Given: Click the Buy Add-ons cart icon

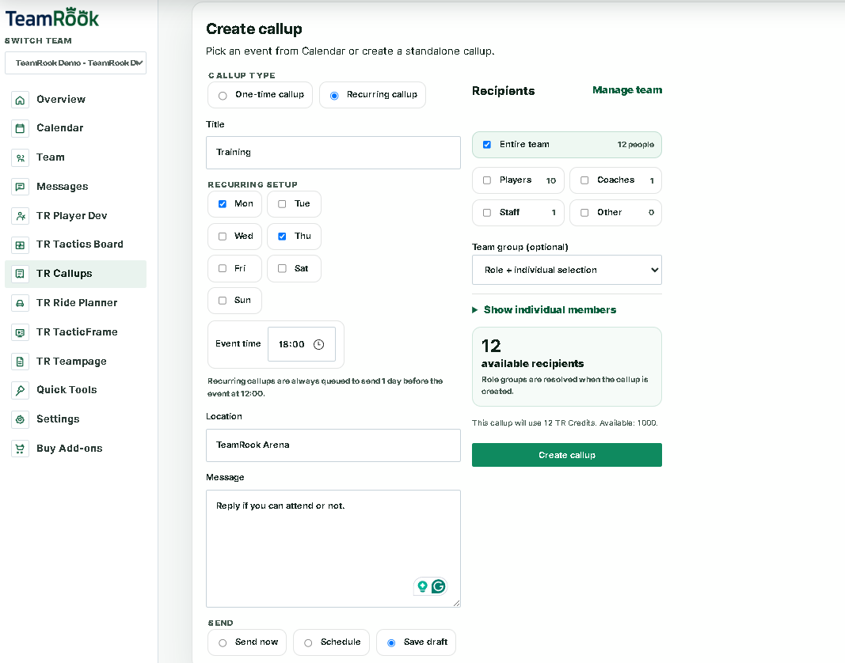Looking at the screenshot, I should (20, 448).
